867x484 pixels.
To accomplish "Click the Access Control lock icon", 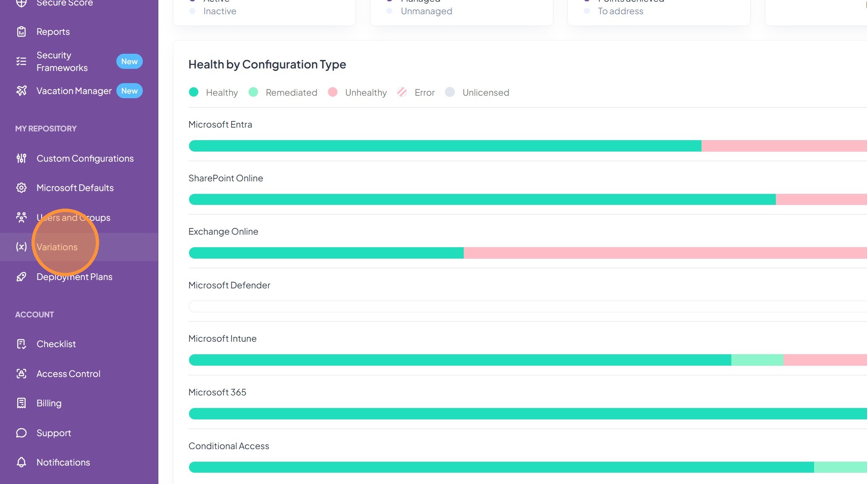I will (21, 374).
